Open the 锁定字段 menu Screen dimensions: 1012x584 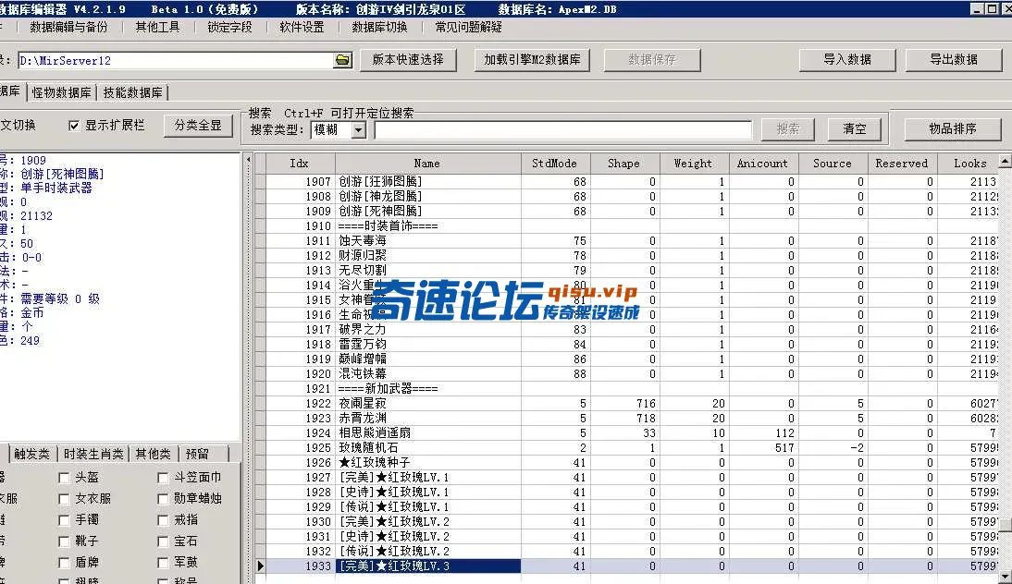[229, 27]
